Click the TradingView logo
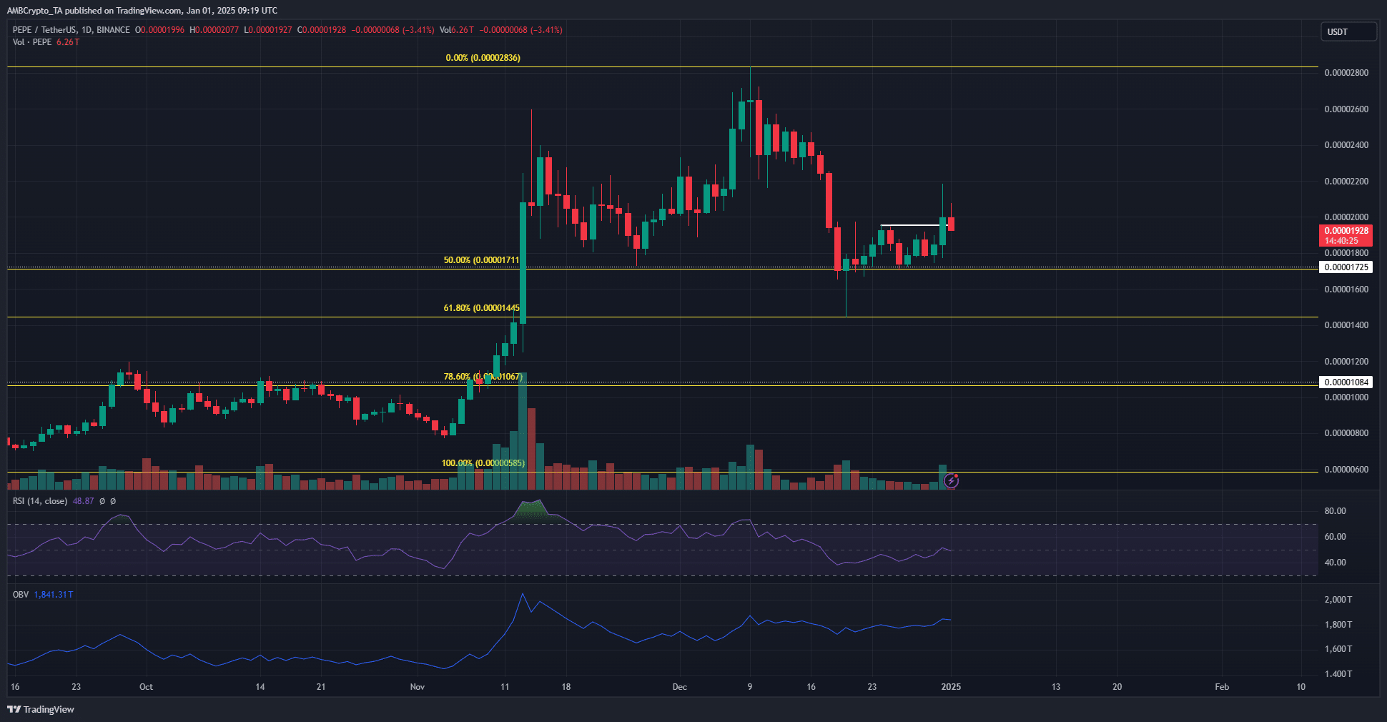This screenshot has width=1387, height=722. click(41, 709)
